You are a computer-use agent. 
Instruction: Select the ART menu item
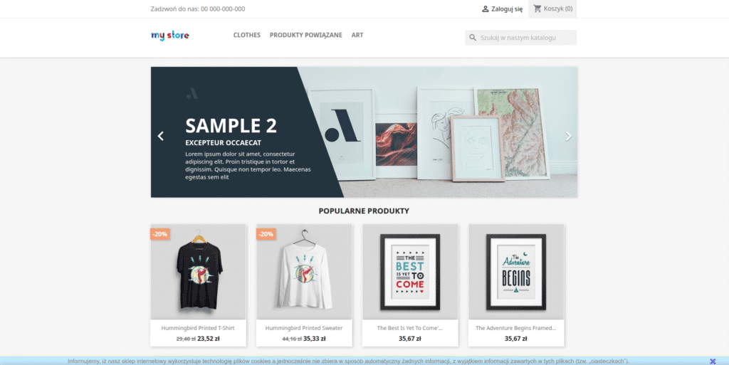coord(357,35)
